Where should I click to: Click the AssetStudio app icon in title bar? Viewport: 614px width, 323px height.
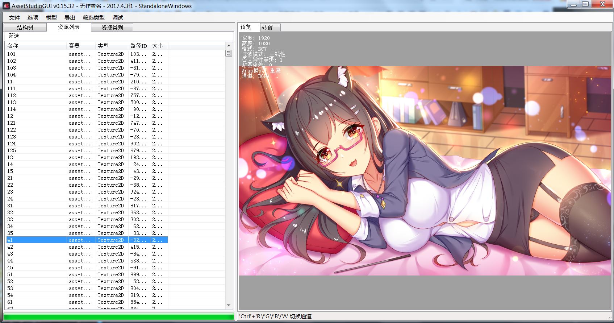6,6
